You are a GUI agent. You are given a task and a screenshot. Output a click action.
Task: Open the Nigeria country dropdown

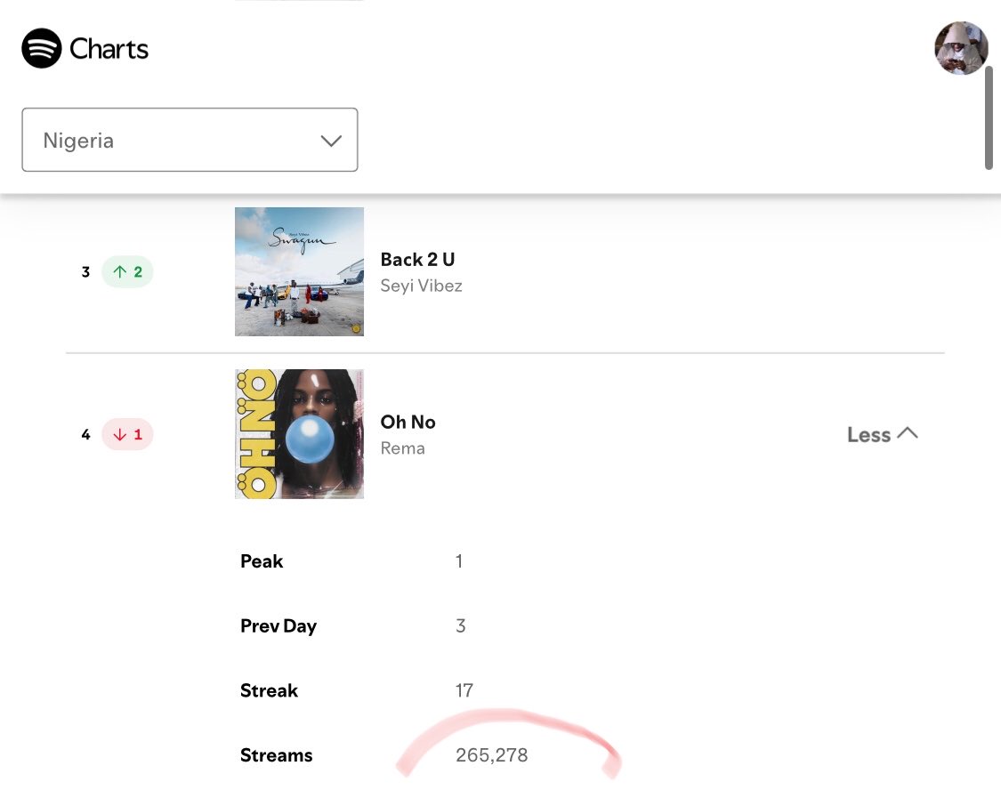tap(190, 140)
